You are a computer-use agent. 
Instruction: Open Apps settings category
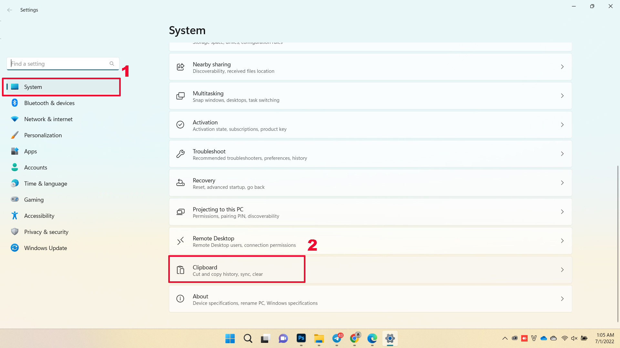[x=63, y=151]
